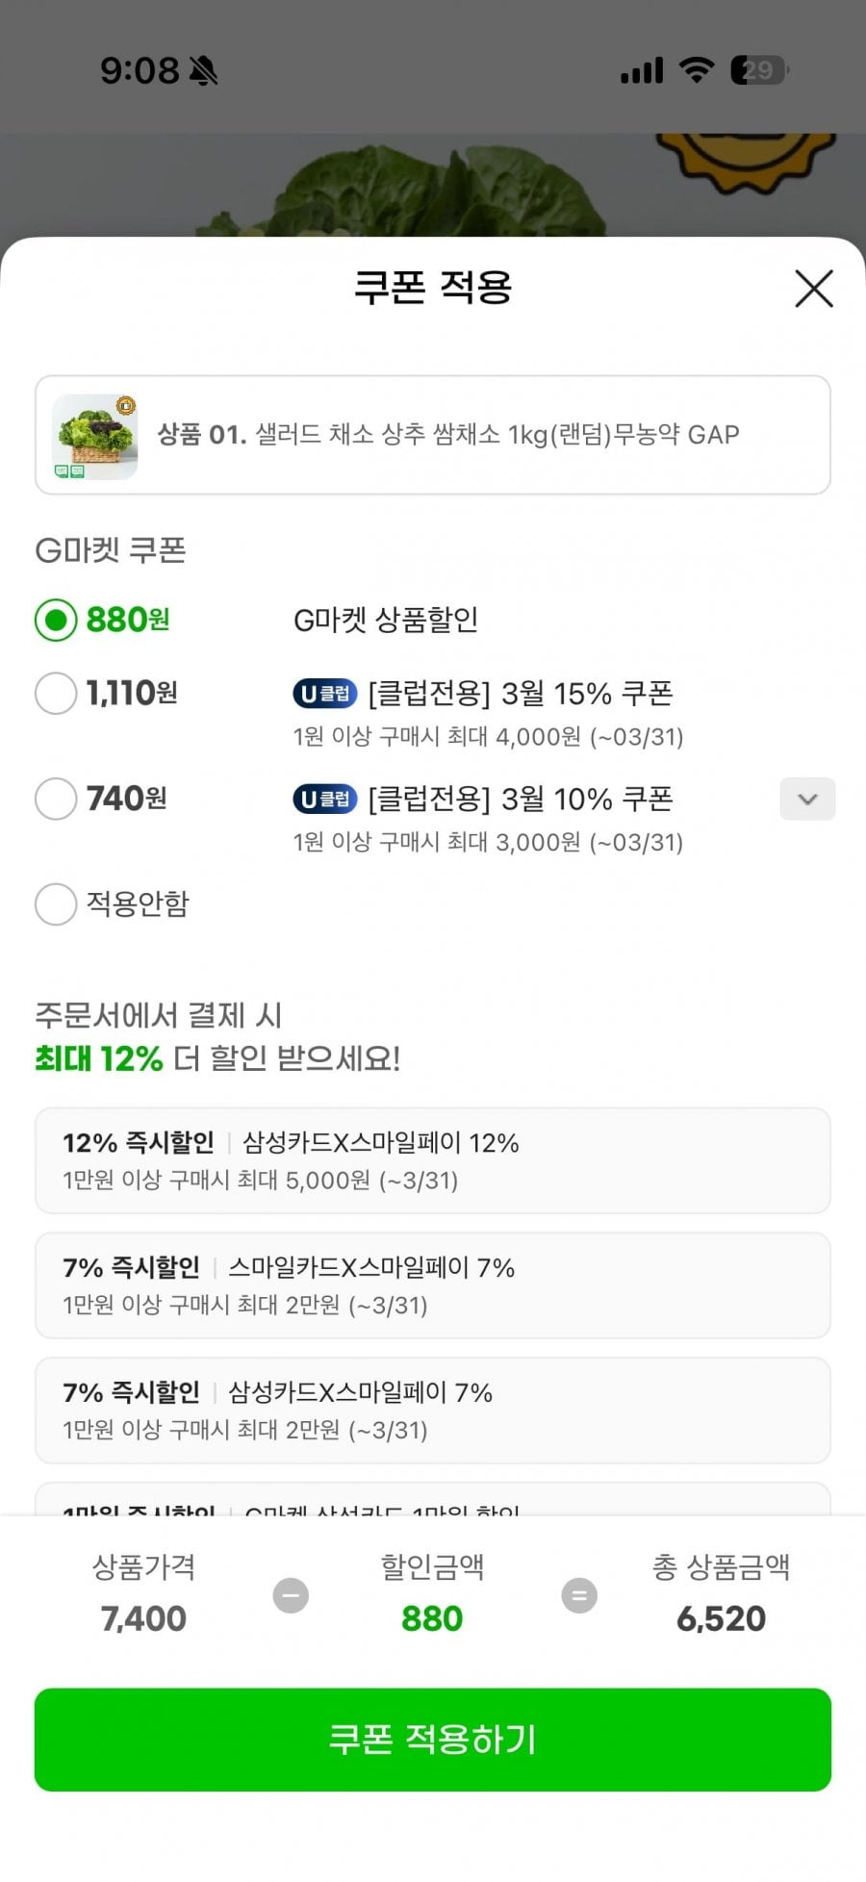Open the 7% 삼성카드X스마일페이 offer card
The width and height of the screenshot is (866, 1882).
tap(433, 1411)
